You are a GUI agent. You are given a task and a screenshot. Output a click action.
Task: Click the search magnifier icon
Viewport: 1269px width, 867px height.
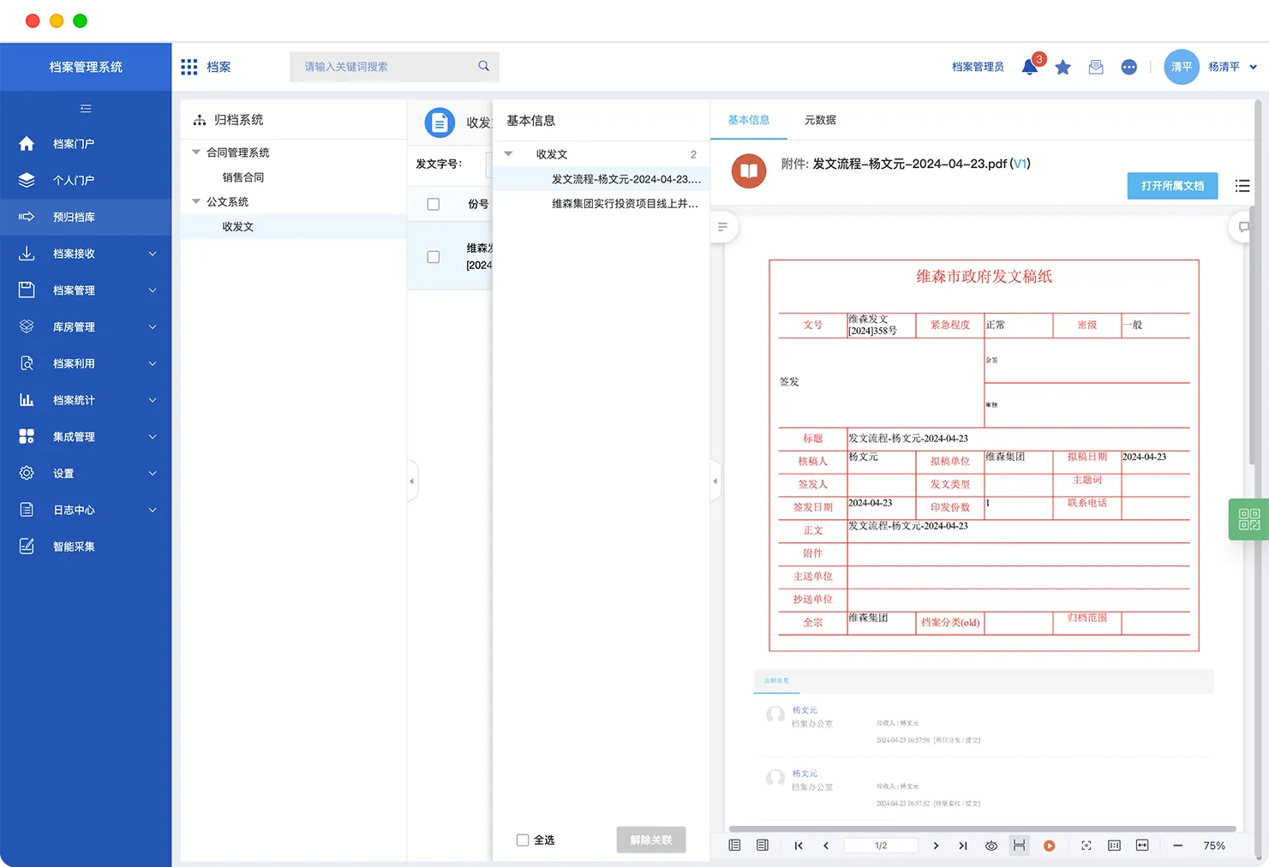[x=483, y=66]
